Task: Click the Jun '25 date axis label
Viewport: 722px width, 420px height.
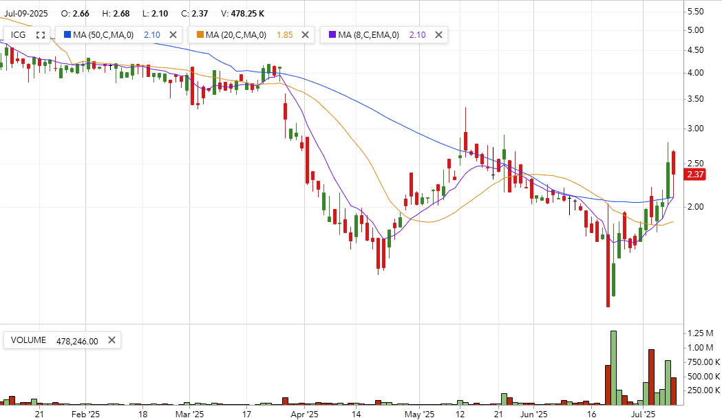Action: pyautogui.click(x=533, y=414)
